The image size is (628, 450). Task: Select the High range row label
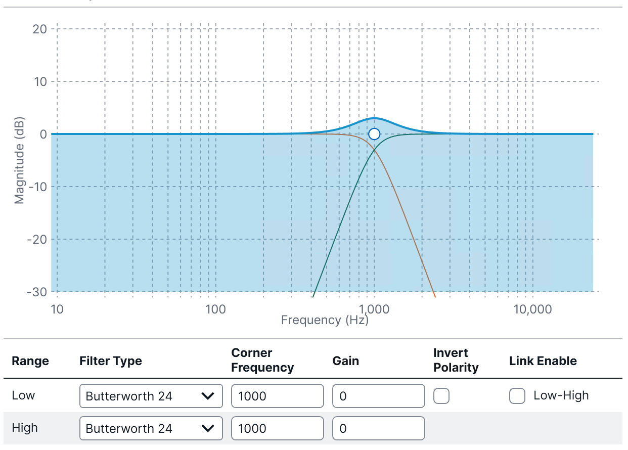pos(25,428)
